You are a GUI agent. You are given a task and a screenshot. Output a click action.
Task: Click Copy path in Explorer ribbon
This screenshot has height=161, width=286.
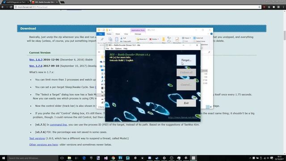pyautogui.click(x=126, y=41)
